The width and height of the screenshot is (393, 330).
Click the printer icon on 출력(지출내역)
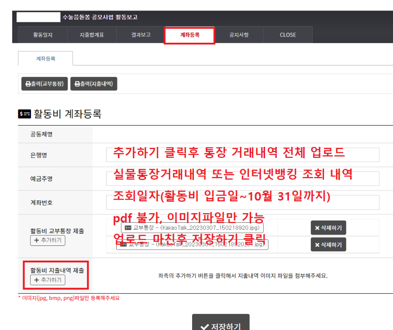76,84
